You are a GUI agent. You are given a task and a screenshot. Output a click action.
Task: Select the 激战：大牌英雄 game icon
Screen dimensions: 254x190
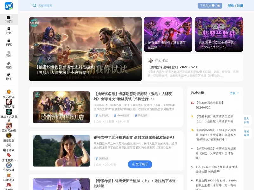coord(9,112)
